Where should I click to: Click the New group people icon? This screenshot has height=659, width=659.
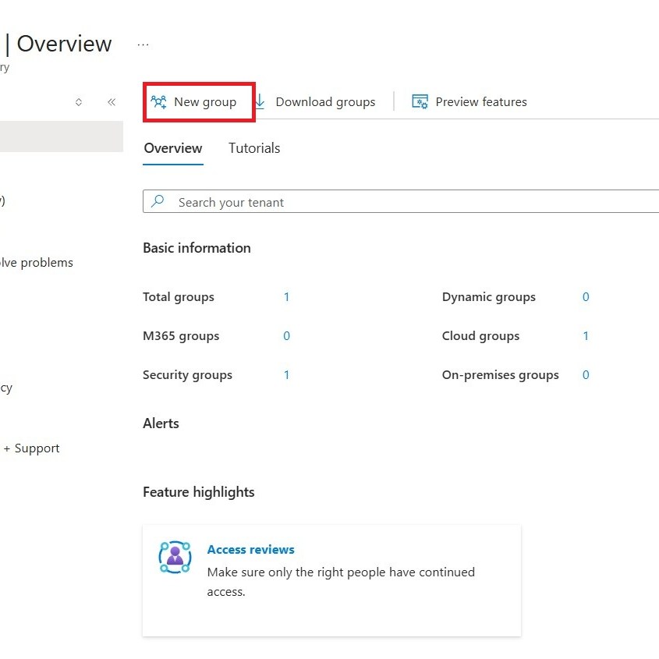(x=159, y=102)
